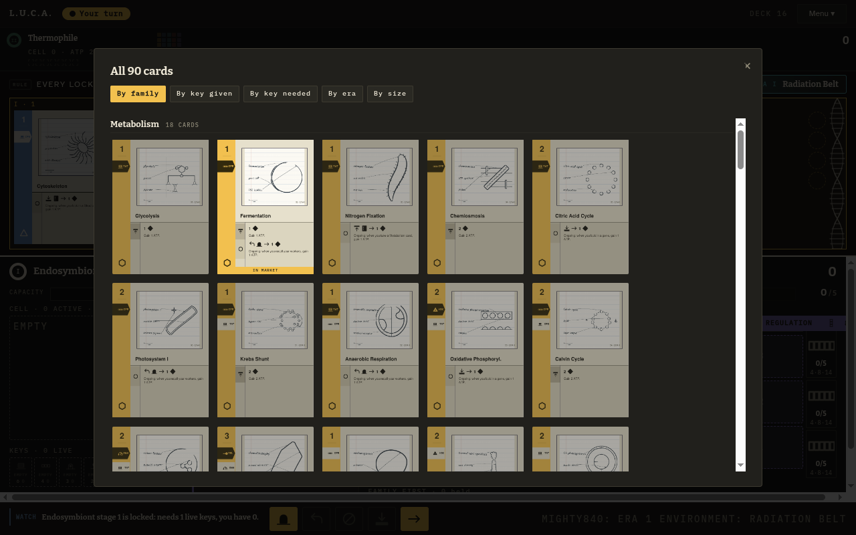
Task: Select the By family tab
Action: tap(138, 94)
